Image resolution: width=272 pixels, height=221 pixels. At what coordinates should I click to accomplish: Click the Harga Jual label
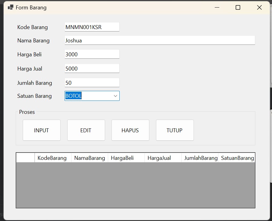[x=30, y=69]
